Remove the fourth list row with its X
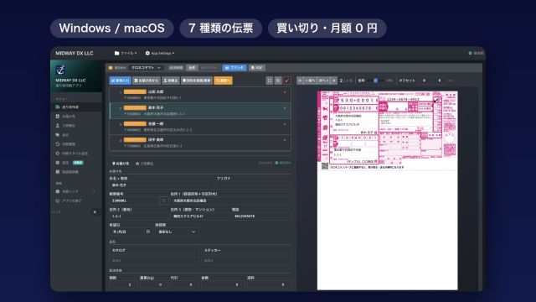Screen dimensions: 536x302 pyautogui.click(x=285, y=140)
